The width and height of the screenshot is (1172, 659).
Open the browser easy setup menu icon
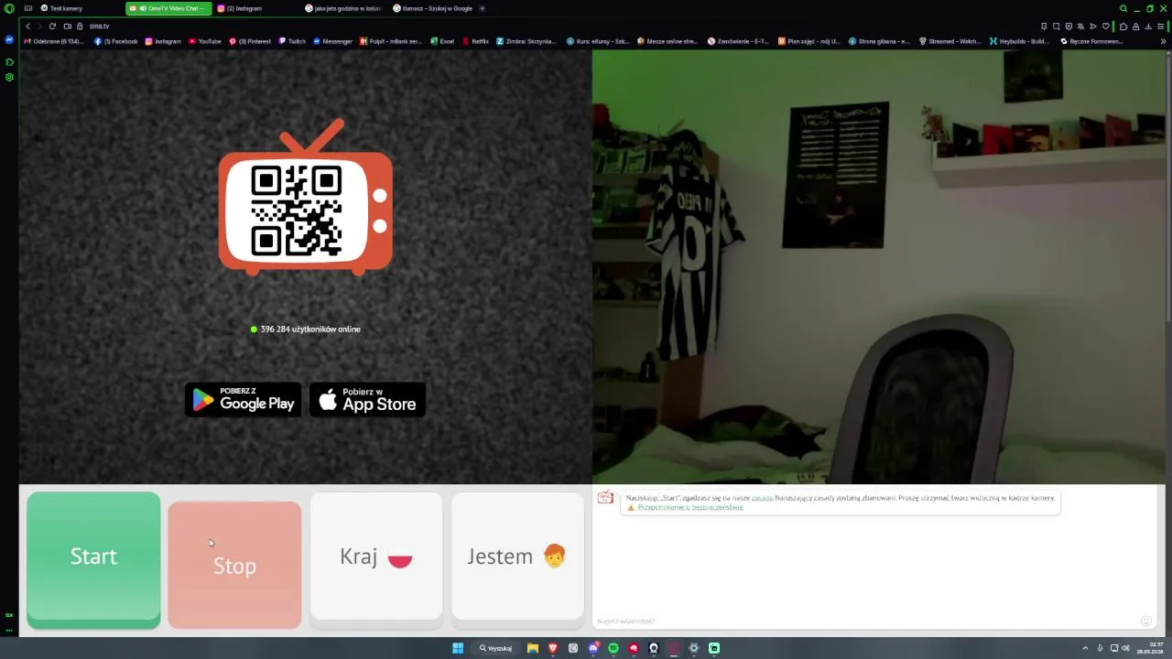1161,26
